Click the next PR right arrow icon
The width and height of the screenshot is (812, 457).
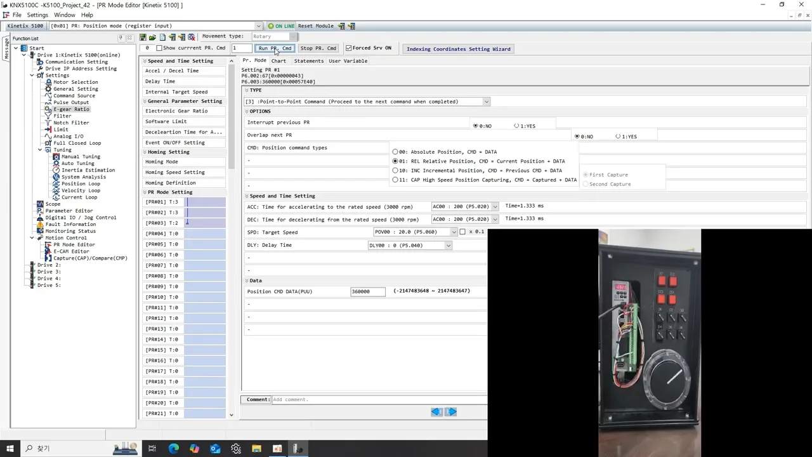451,412
